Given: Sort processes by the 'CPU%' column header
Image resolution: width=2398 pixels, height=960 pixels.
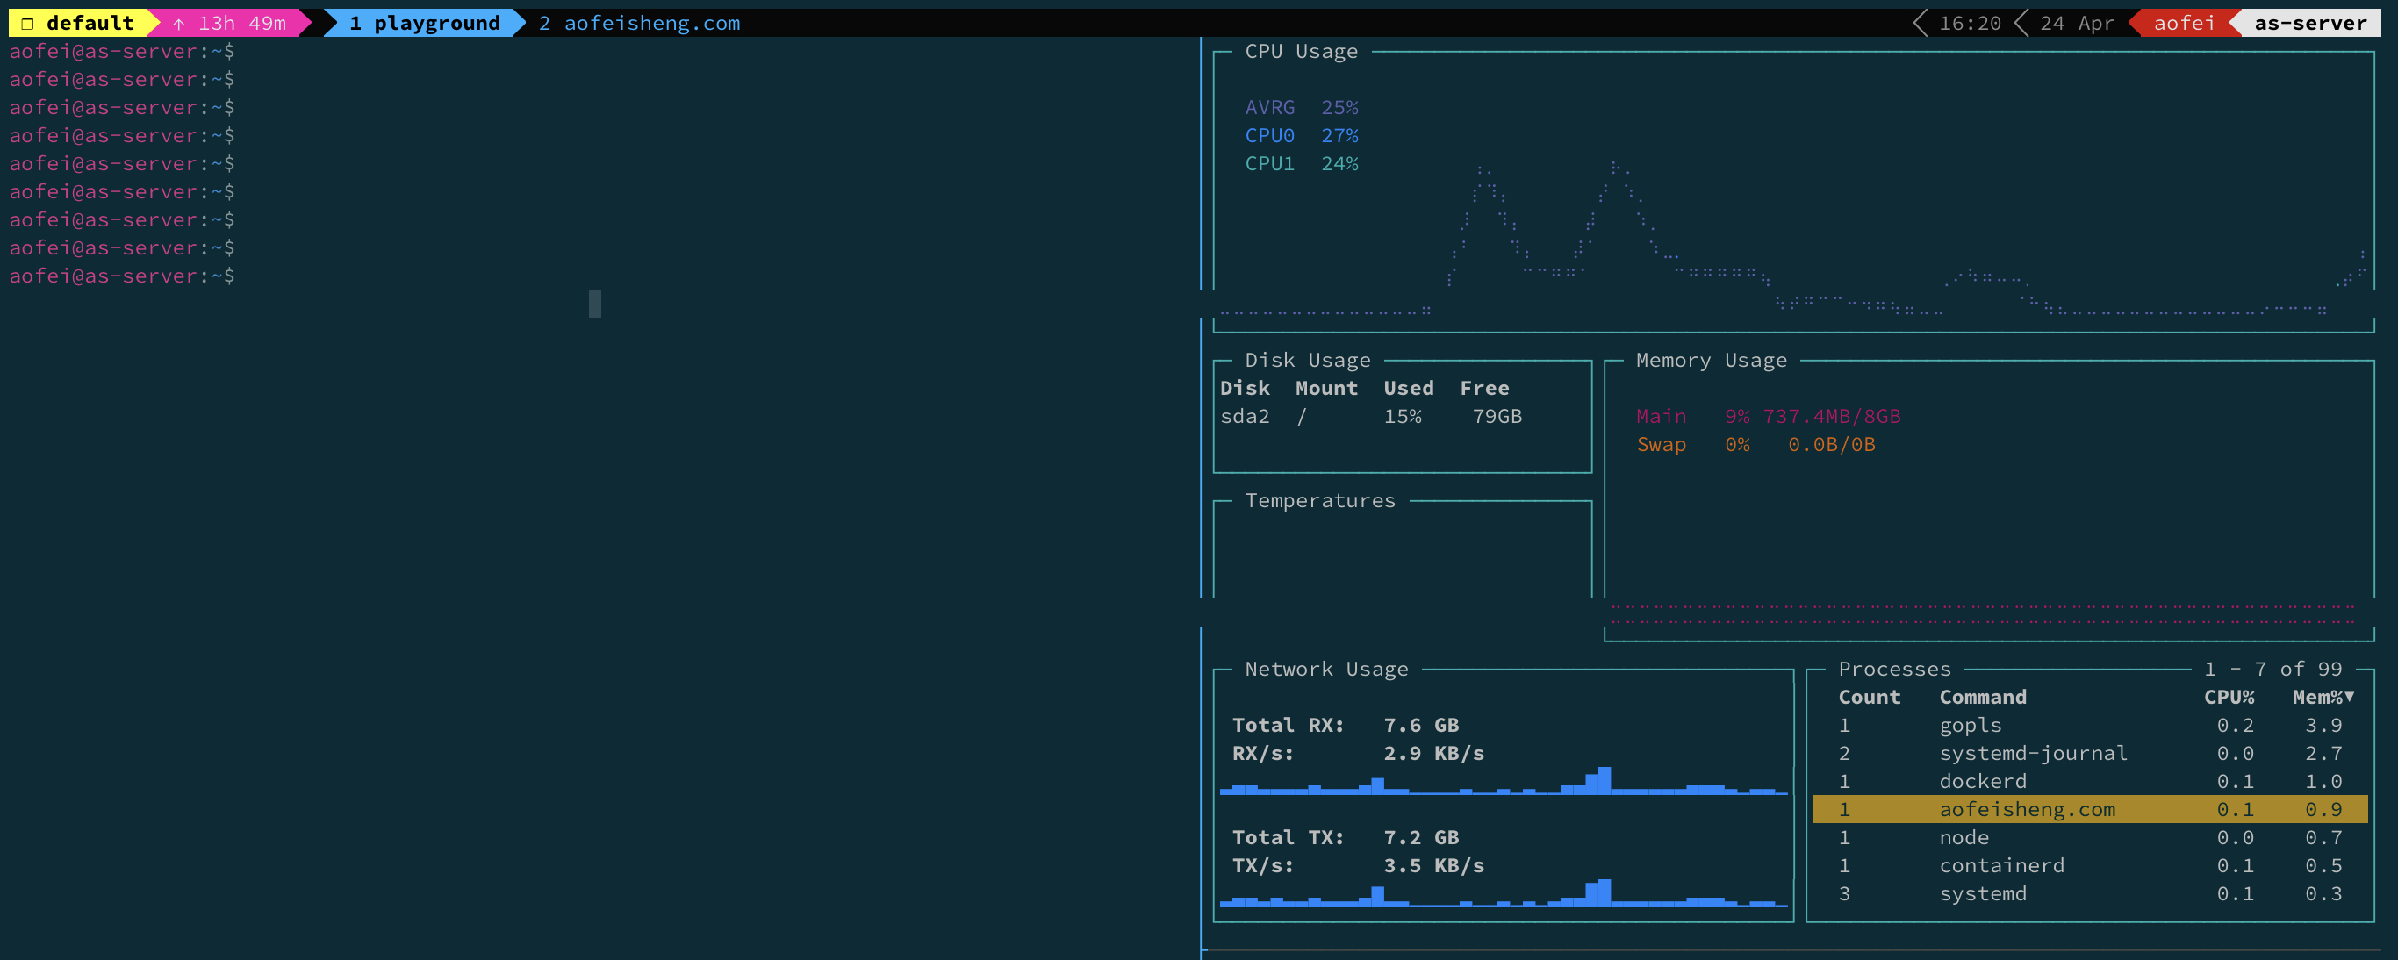Looking at the screenshot, I should point(2229,698).
